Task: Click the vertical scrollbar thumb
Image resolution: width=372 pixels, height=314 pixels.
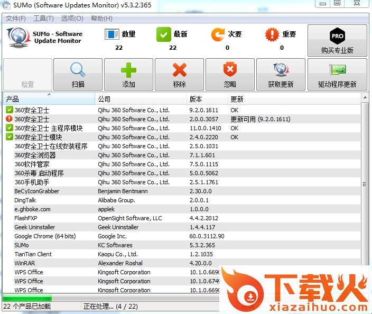Action: coord(365,184)
